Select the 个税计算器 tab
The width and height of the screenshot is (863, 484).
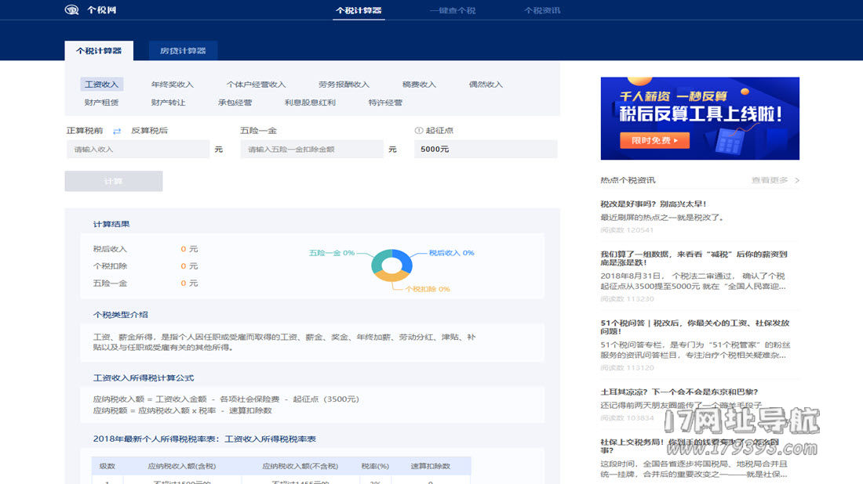tap(99, 51)
